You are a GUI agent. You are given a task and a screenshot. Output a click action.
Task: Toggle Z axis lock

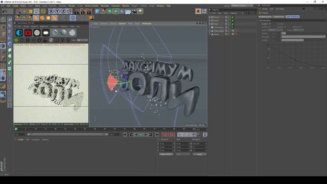point(63,11)
